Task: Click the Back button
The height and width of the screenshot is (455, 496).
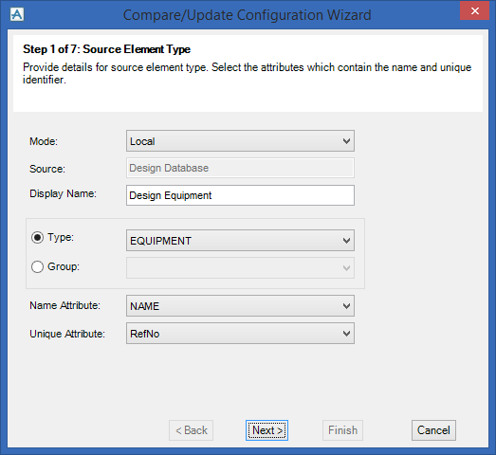Action: tap(191, 430)
